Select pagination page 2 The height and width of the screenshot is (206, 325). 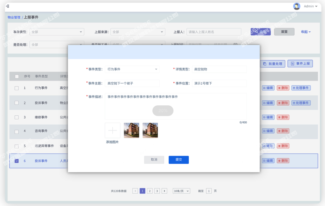[150, 191]
